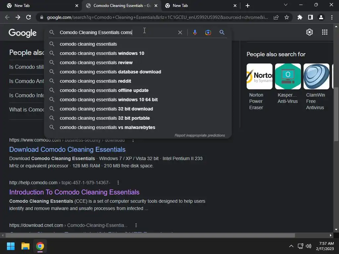Open the Windows Start menu
The height and width of the screenshot is (254, 339).
pos(11,246)
